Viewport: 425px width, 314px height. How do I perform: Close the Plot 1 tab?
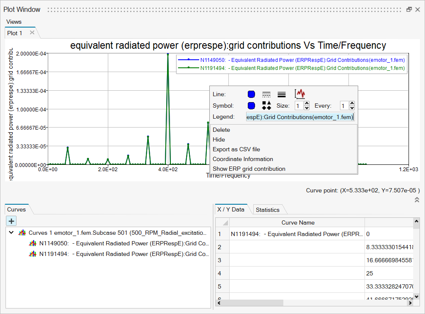click(x=32, y=33)
